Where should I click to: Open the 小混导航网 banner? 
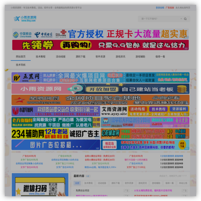coord(56,111)
